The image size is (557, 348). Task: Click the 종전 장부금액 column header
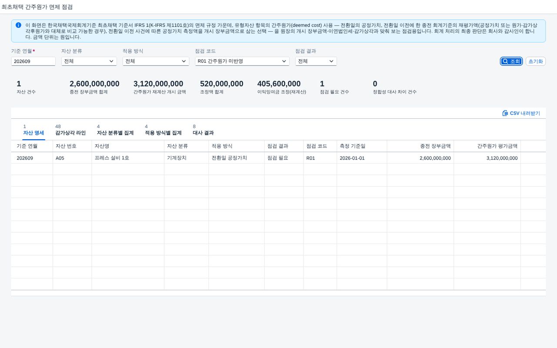click(420, 146)
